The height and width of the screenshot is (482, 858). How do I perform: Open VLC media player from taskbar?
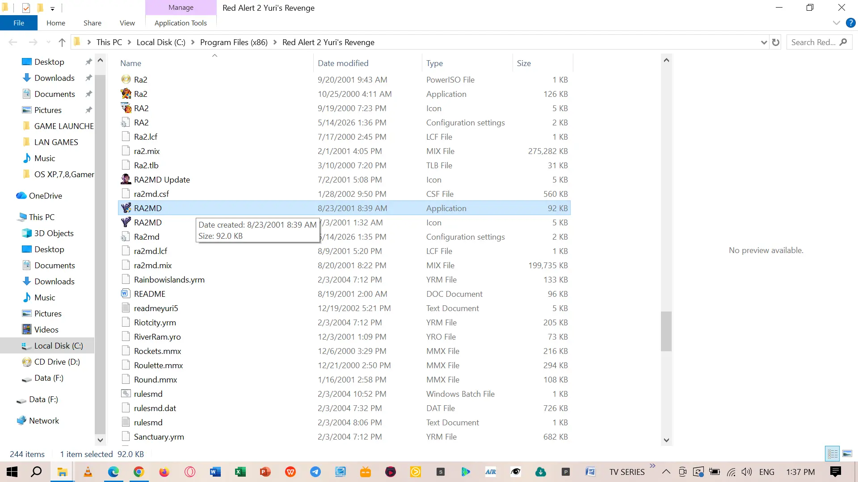pos(88,472)
